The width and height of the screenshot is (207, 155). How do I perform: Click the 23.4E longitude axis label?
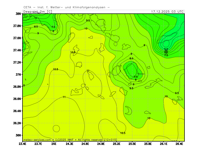click(23, 144)
